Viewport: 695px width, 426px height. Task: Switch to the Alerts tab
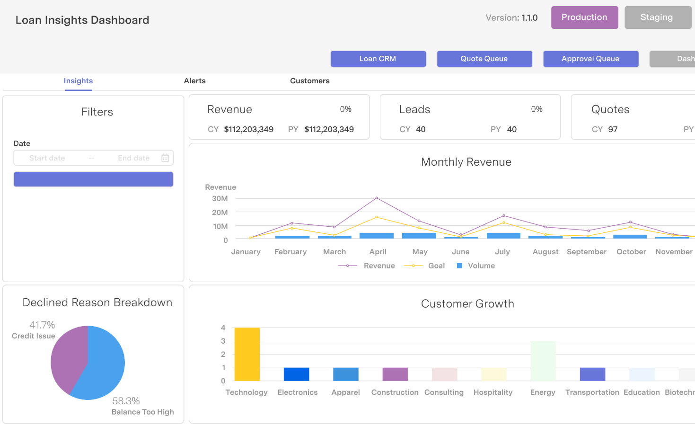195,81
